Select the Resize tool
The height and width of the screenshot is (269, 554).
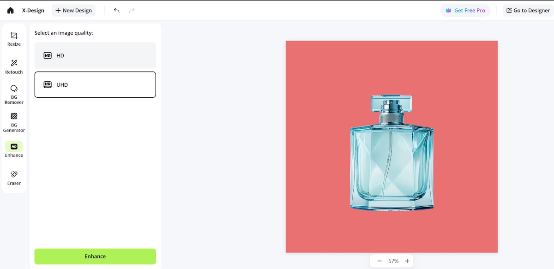14,39
